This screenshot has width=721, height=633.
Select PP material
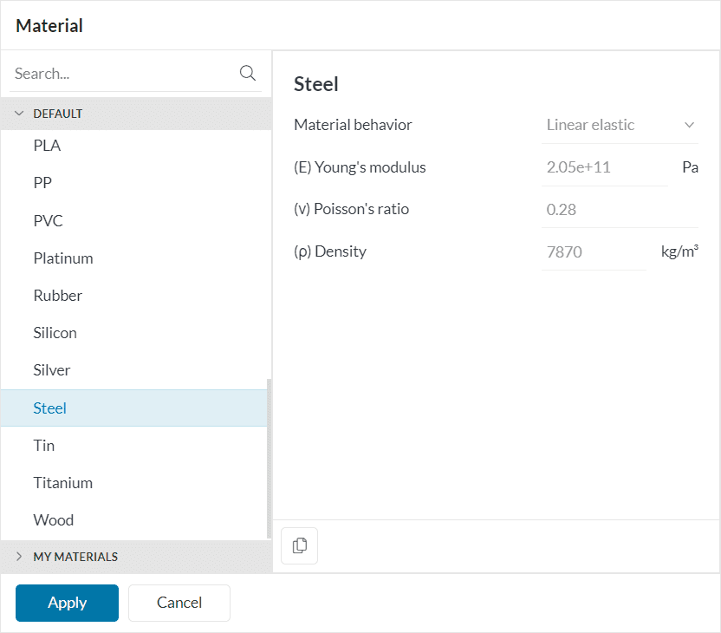click(44, 183)
